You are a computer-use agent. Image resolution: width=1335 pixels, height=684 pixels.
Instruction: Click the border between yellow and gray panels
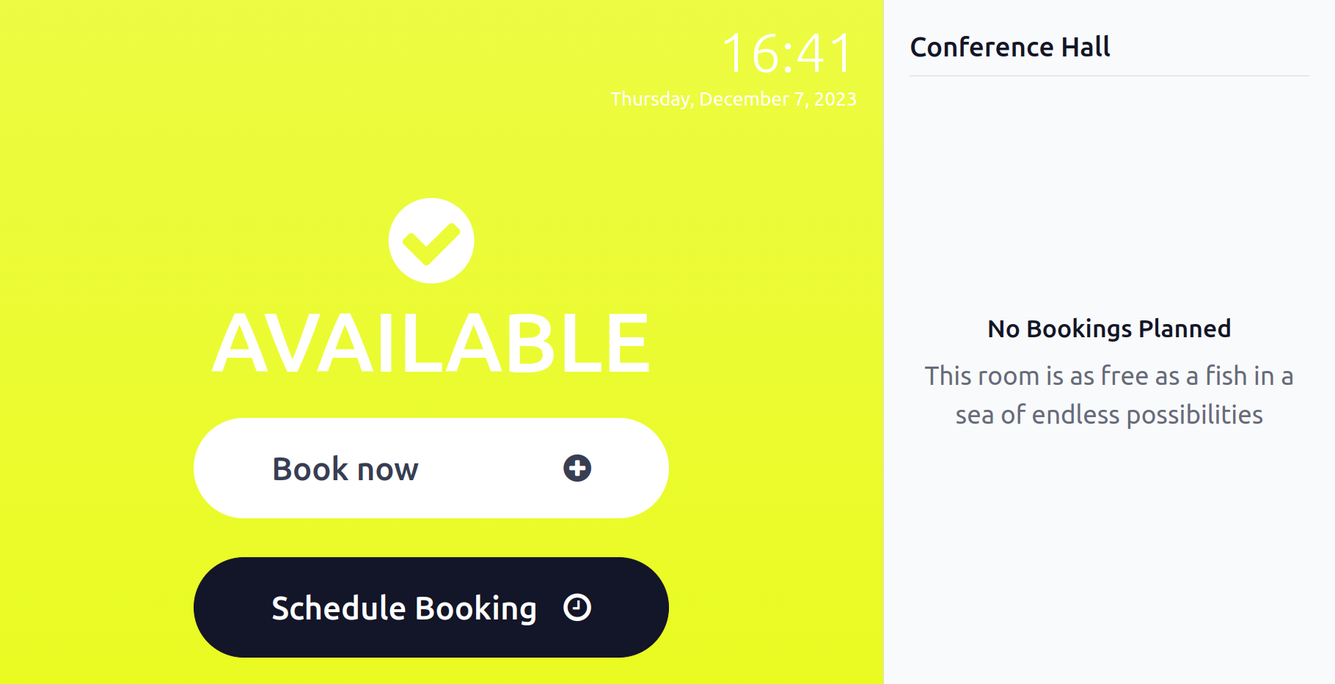[883, 342]
